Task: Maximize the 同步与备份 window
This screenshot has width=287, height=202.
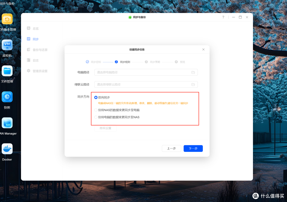Action: (x=240, y=17)
